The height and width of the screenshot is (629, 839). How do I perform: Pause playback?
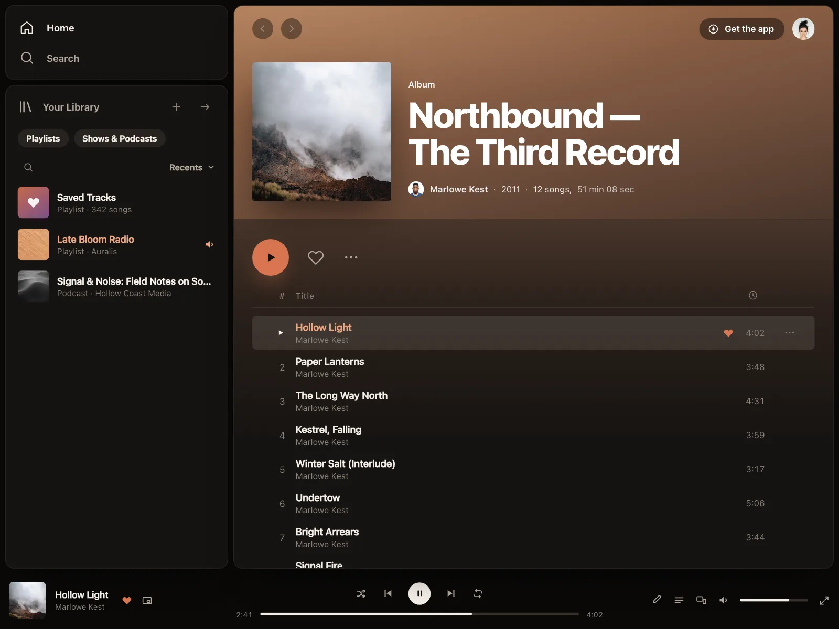pos(419,593)
